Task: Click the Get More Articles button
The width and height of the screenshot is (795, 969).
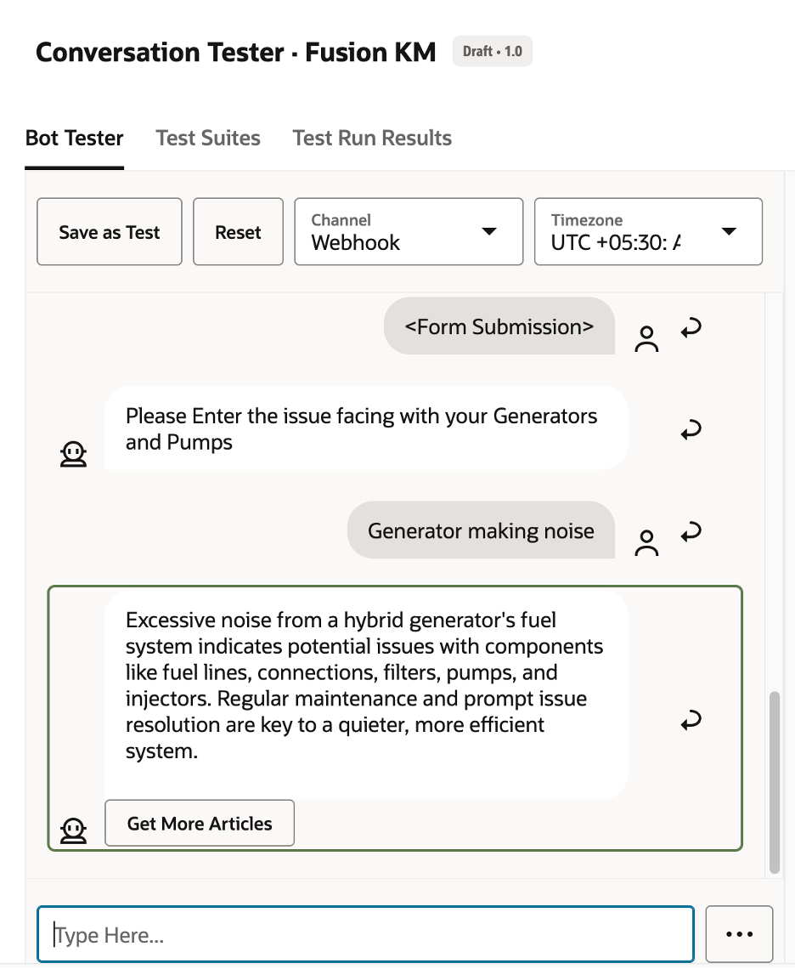Action: click(200, 823)
